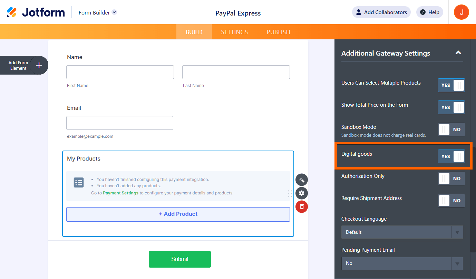Image resolution: width=476 pixels, height=279 pixels.
Task: Click the Add Product button
Action: [178, 214]
